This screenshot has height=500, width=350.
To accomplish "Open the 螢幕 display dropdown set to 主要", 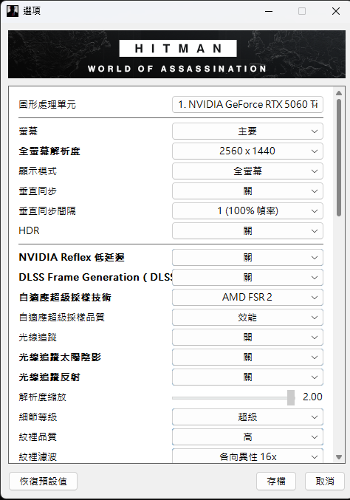I will pyautogui.click(x=247, y=131).
